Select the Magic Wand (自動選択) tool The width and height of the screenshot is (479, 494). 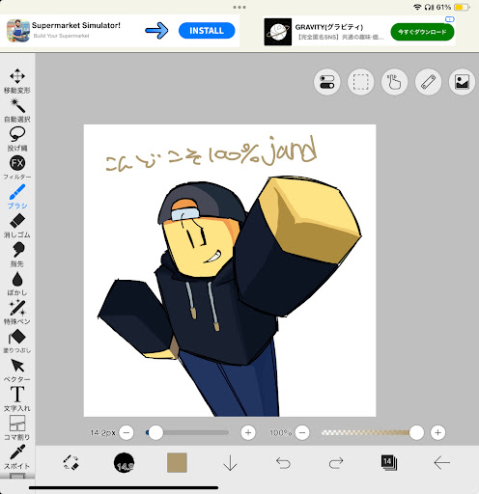click(17, 110)
